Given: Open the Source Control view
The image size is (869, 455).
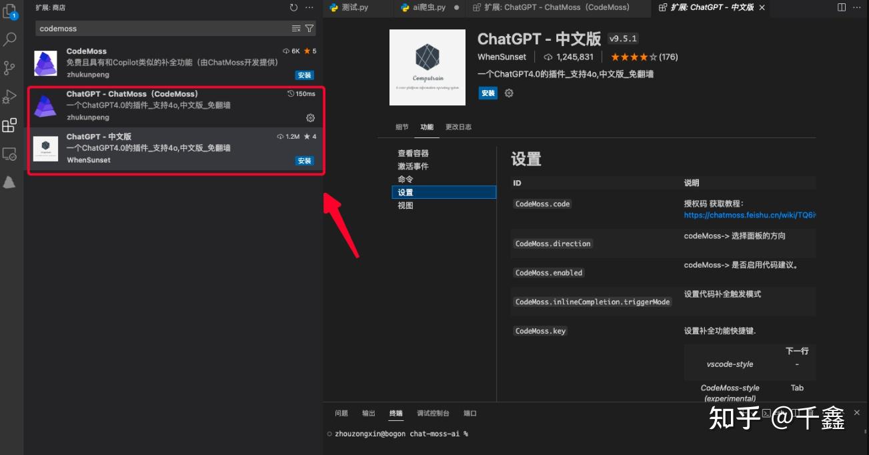Looking at the screenshot, I should (x=10, y=68).
